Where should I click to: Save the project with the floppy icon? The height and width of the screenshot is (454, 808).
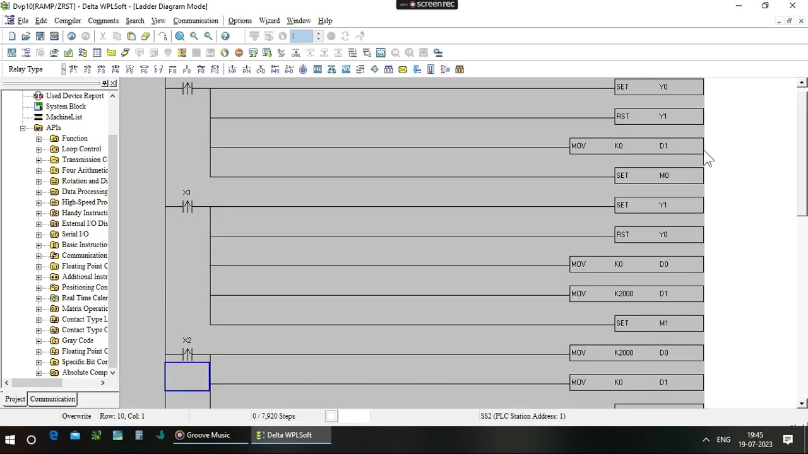(40, 37)
